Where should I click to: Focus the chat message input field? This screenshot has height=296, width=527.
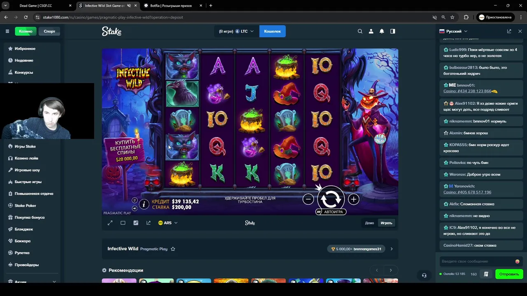tap(476, 261)
